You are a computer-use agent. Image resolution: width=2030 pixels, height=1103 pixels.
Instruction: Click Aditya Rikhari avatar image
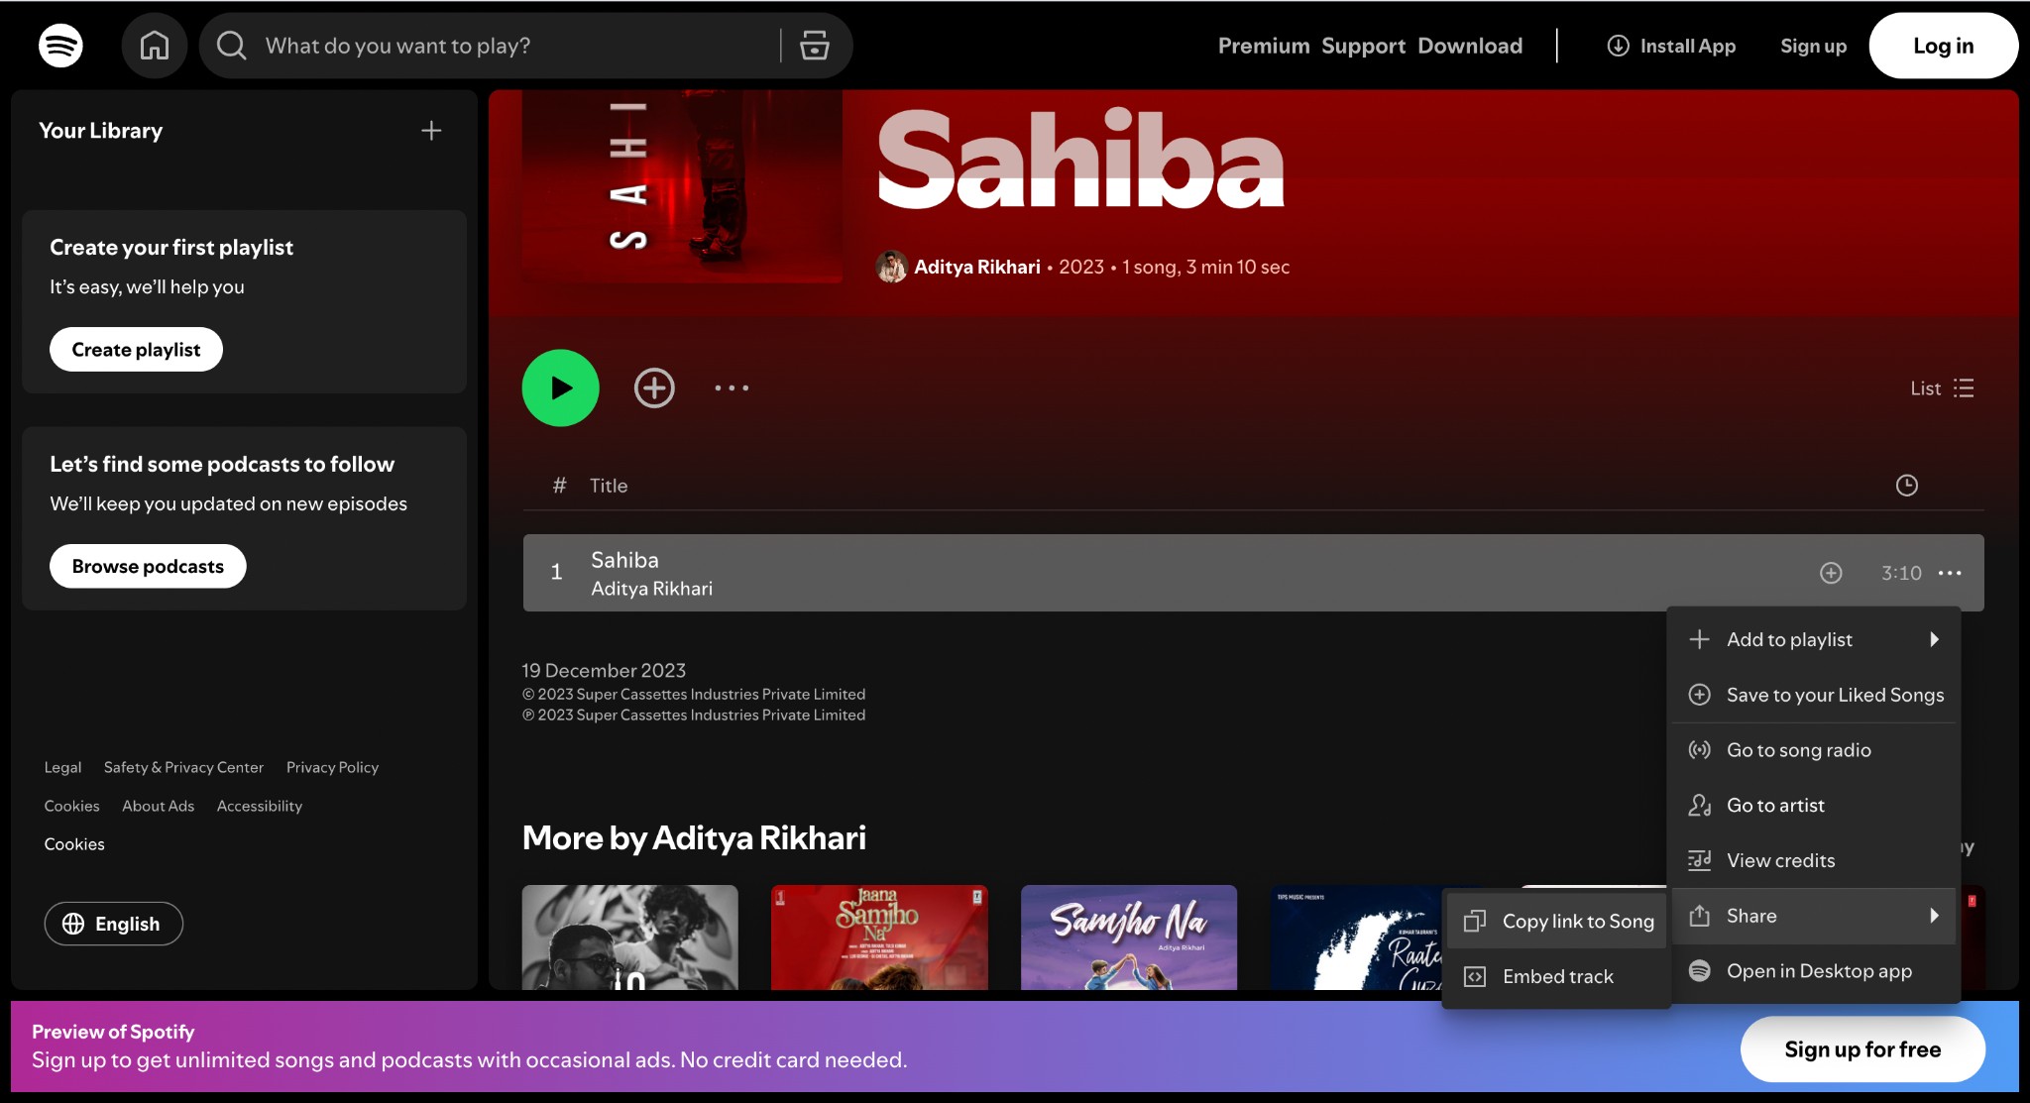(x=891, y=267)
